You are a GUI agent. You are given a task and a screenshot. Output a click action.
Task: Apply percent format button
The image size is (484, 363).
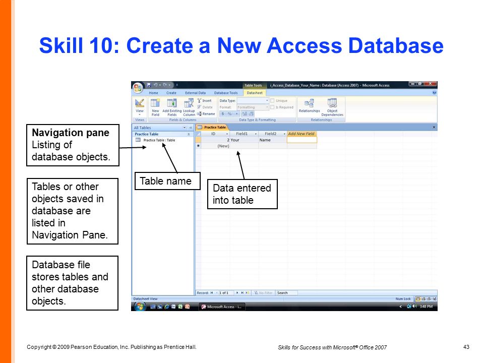(229, 113)
